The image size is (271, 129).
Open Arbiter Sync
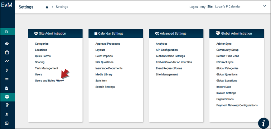(x=224, y=44)
